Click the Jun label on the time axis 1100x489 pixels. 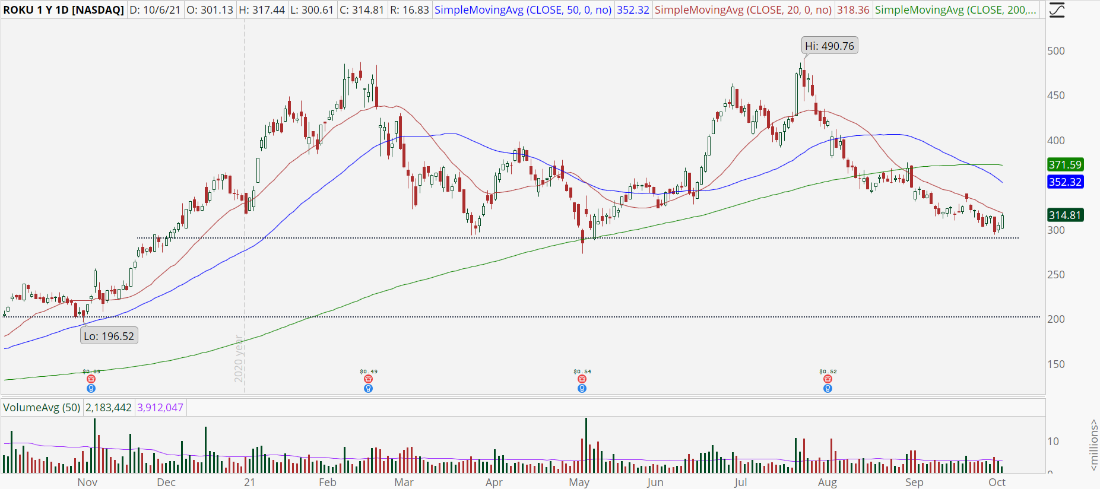(655, 482)
